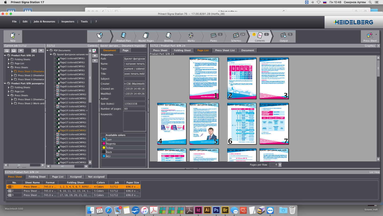Click the Paper Size column header
This screenshot has height=216, width=383.
(133, 183)
